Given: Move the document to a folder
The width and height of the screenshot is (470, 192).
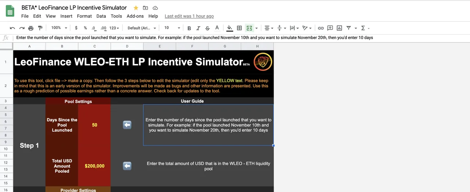Looking at the screenshot, I should pos(145,8).
